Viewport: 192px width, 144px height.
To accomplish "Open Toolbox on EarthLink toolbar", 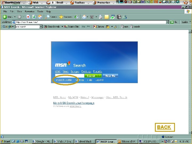I will 77,3.
